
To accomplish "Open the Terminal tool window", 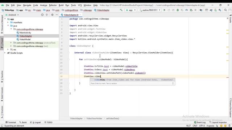I will pos(11,122).
